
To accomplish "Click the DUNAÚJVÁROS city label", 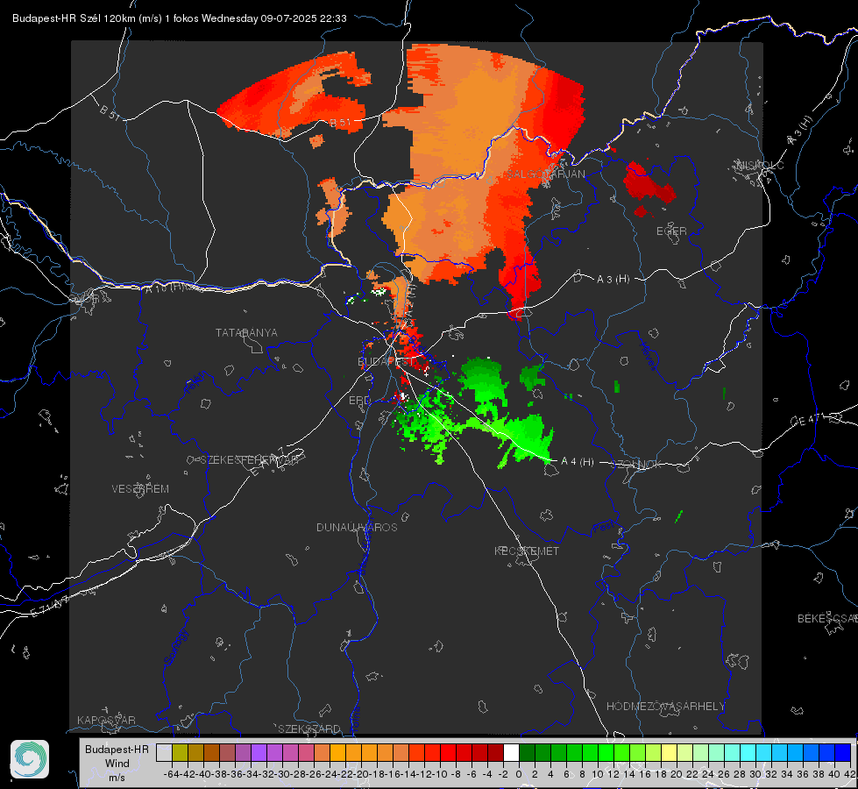I will pyautogui.click(x=357, y=527).
